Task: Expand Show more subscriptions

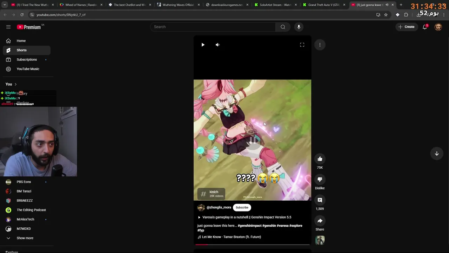Action: pos(27,238)
